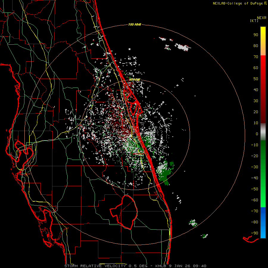Click the 10 value on velocity scale
Screen dimensions: 268x268
(x=256, y=123)
